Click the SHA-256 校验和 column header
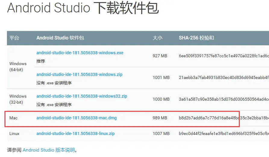This screenshot has height=157, width=269. 196,38
